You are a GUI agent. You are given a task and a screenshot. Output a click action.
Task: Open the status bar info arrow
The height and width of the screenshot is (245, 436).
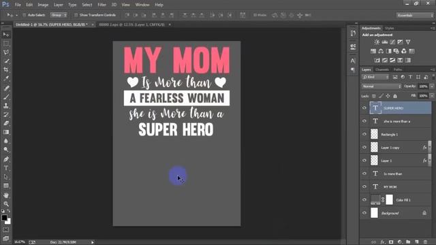(93, 242)
